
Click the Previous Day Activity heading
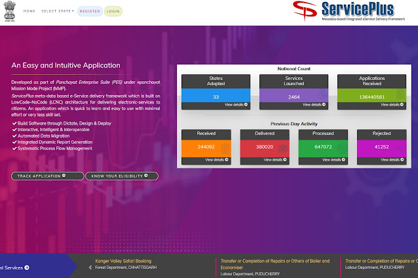294,124
